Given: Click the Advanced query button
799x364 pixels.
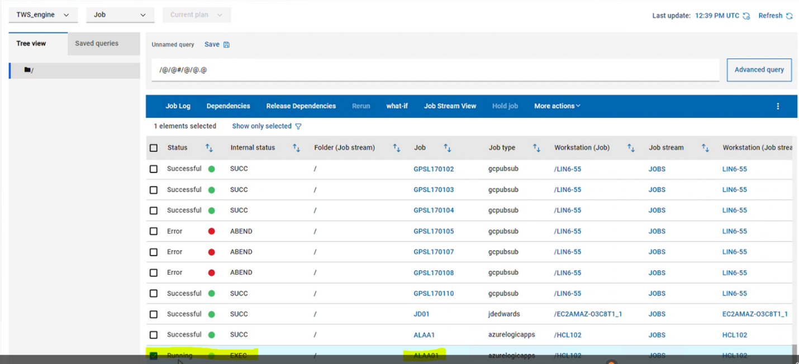Looking at the screenshot, I should [x=759, y=70].
